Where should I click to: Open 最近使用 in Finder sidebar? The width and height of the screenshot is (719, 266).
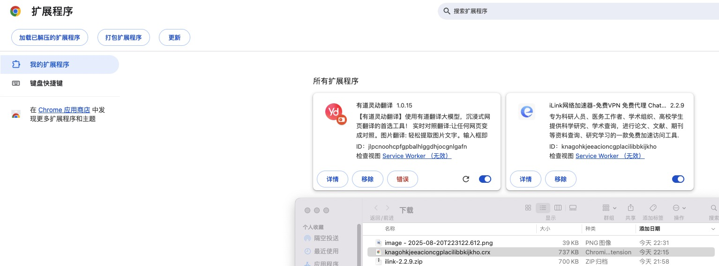322,251
